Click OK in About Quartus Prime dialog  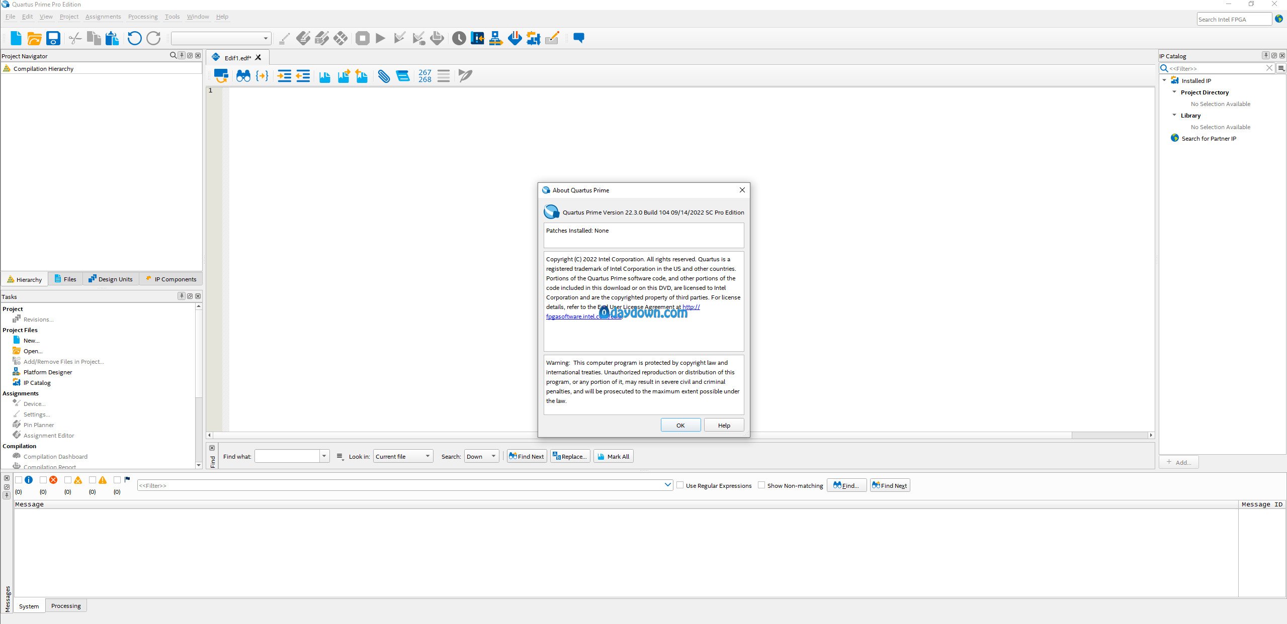[680, 425]
